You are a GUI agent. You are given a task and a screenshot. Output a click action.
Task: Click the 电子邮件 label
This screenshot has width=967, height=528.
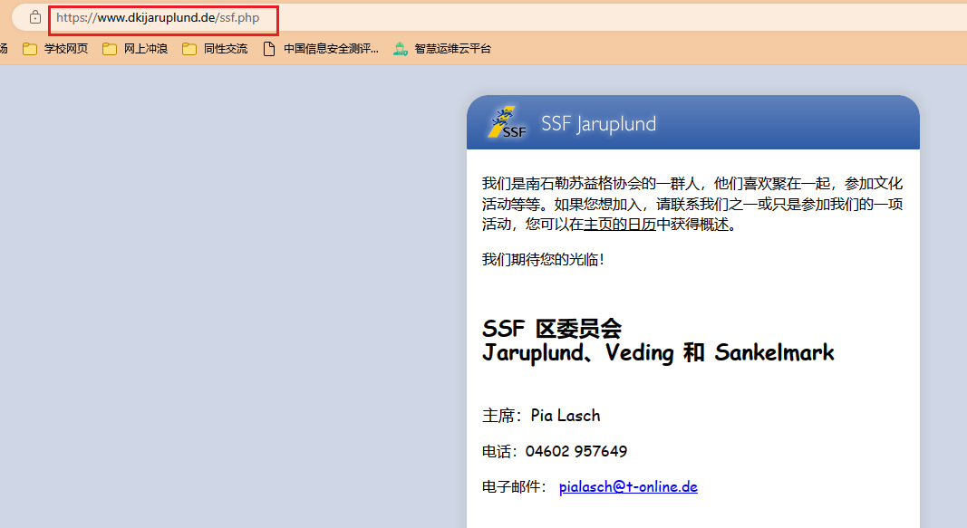click(515, 486)
